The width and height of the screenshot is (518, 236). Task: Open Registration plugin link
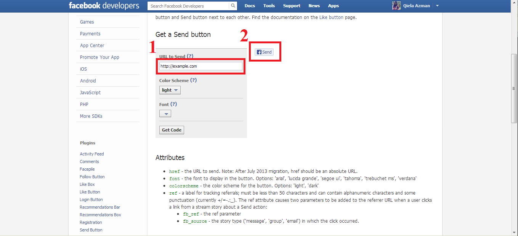click(91, 222)
